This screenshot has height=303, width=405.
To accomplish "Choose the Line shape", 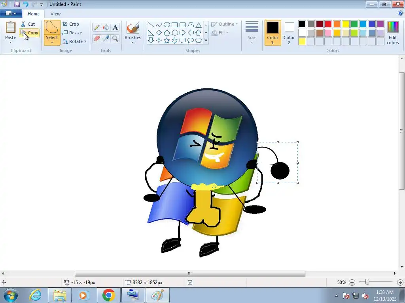I will pyautogui.click(x=151, y=25).
